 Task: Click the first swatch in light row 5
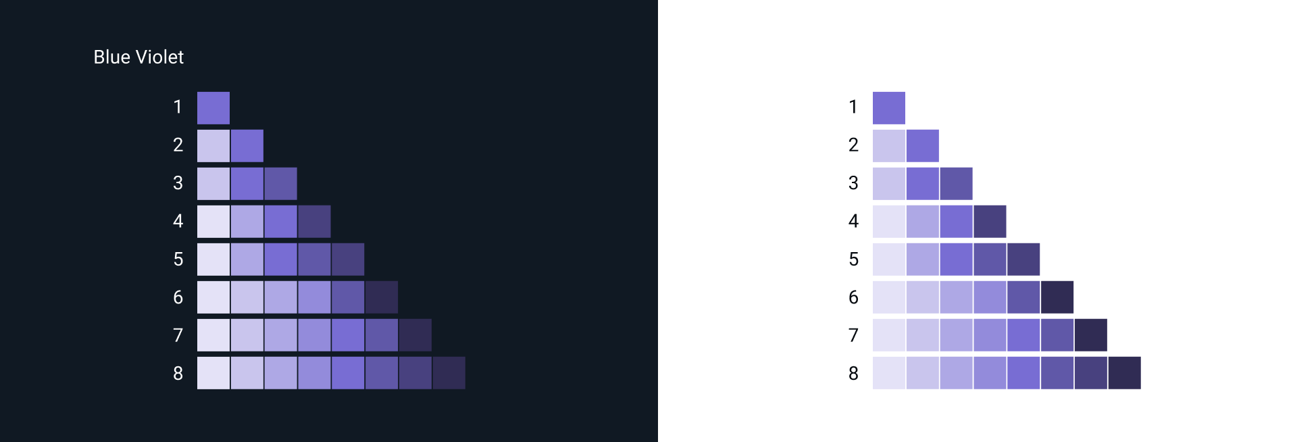(889, 260)
